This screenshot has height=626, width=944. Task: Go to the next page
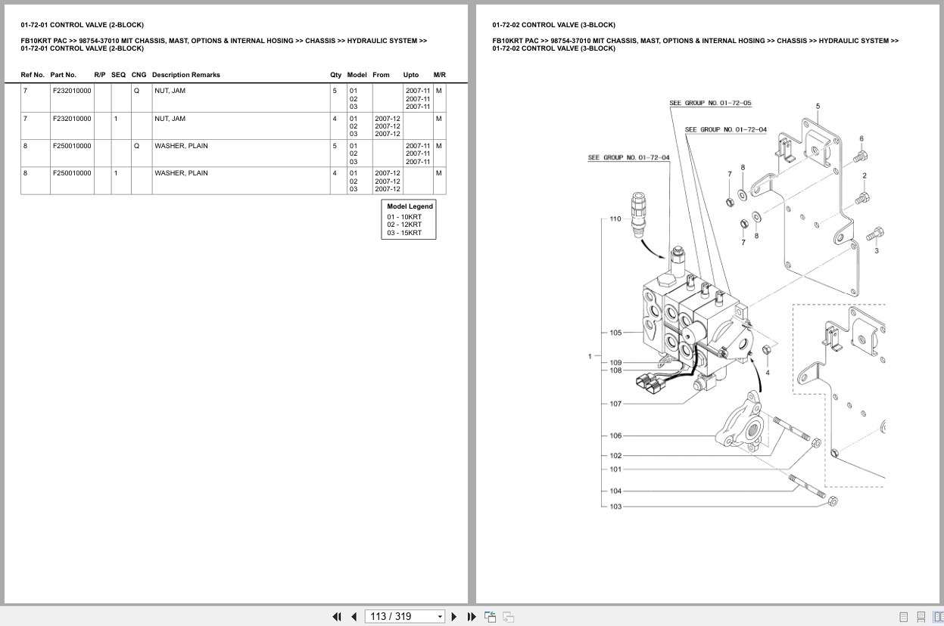point(454,617)
